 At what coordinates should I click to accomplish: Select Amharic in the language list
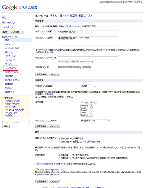point(84,106)
